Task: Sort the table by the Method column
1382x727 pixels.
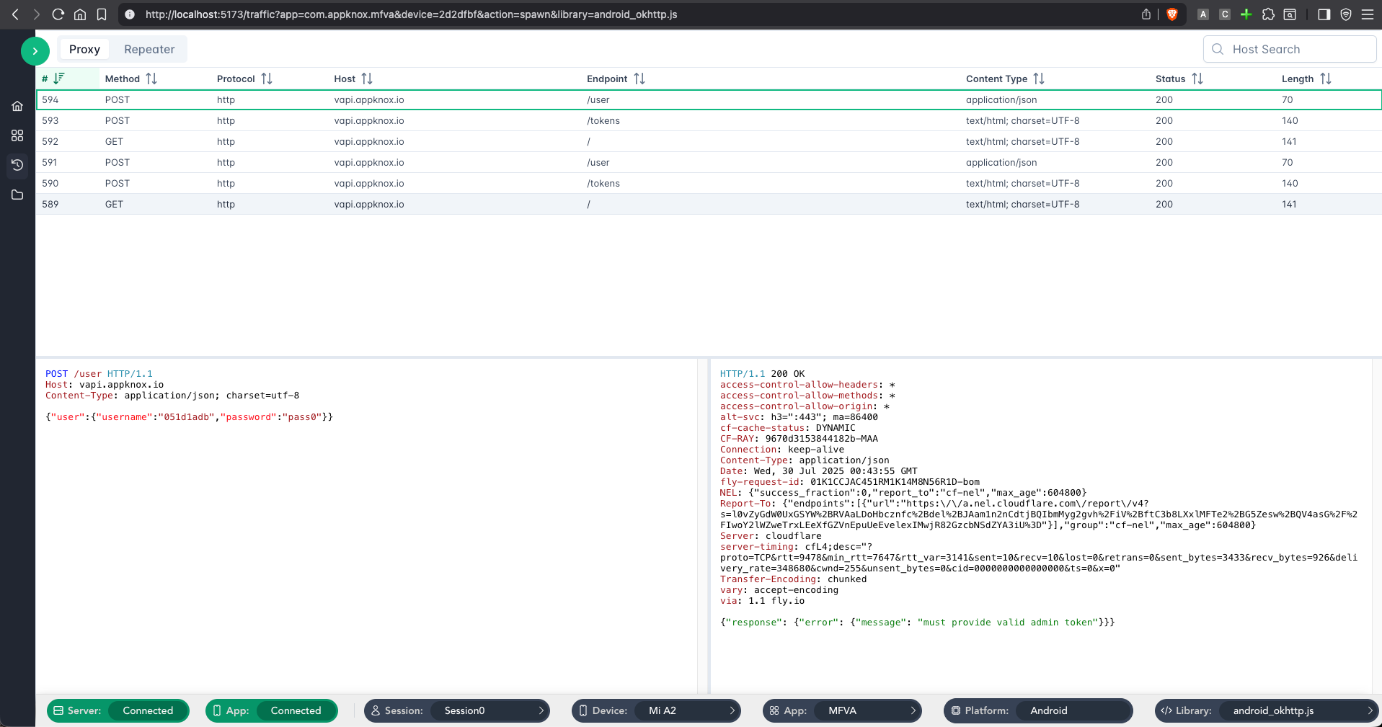Action: pos(151,79)
